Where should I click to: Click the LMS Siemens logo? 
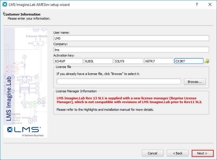[x=25, y=131]
